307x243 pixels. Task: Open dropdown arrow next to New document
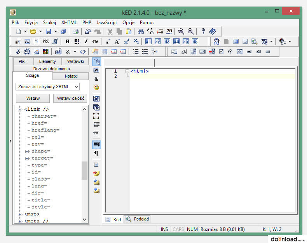tap(25, 31)
